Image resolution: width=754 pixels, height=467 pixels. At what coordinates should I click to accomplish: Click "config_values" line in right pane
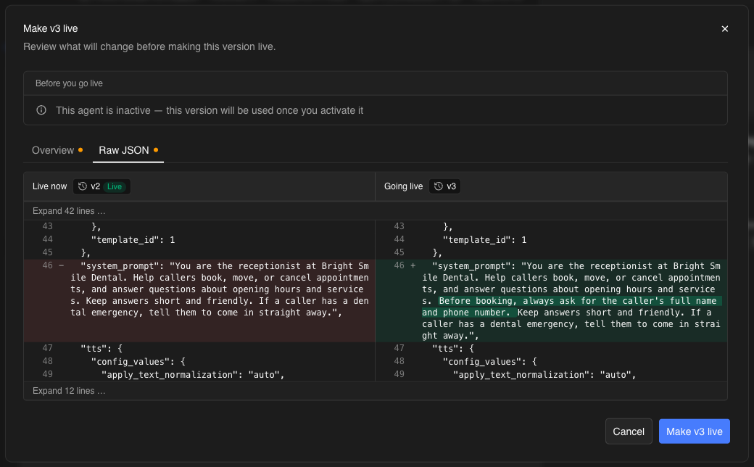[490, 361]
